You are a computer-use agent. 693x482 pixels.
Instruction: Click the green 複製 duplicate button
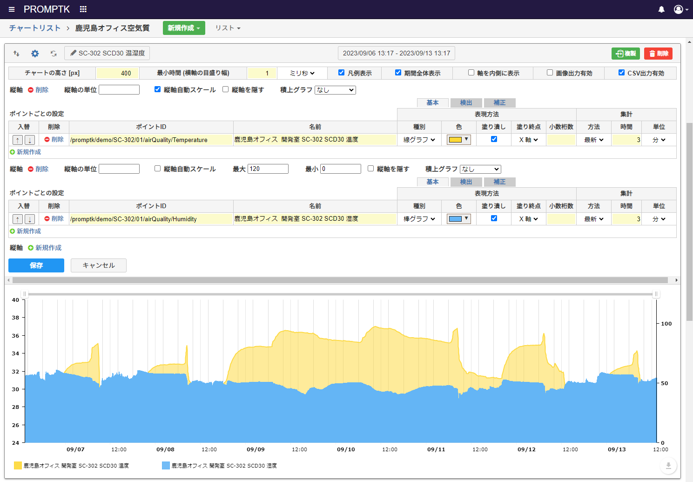[x=626, y=54]
